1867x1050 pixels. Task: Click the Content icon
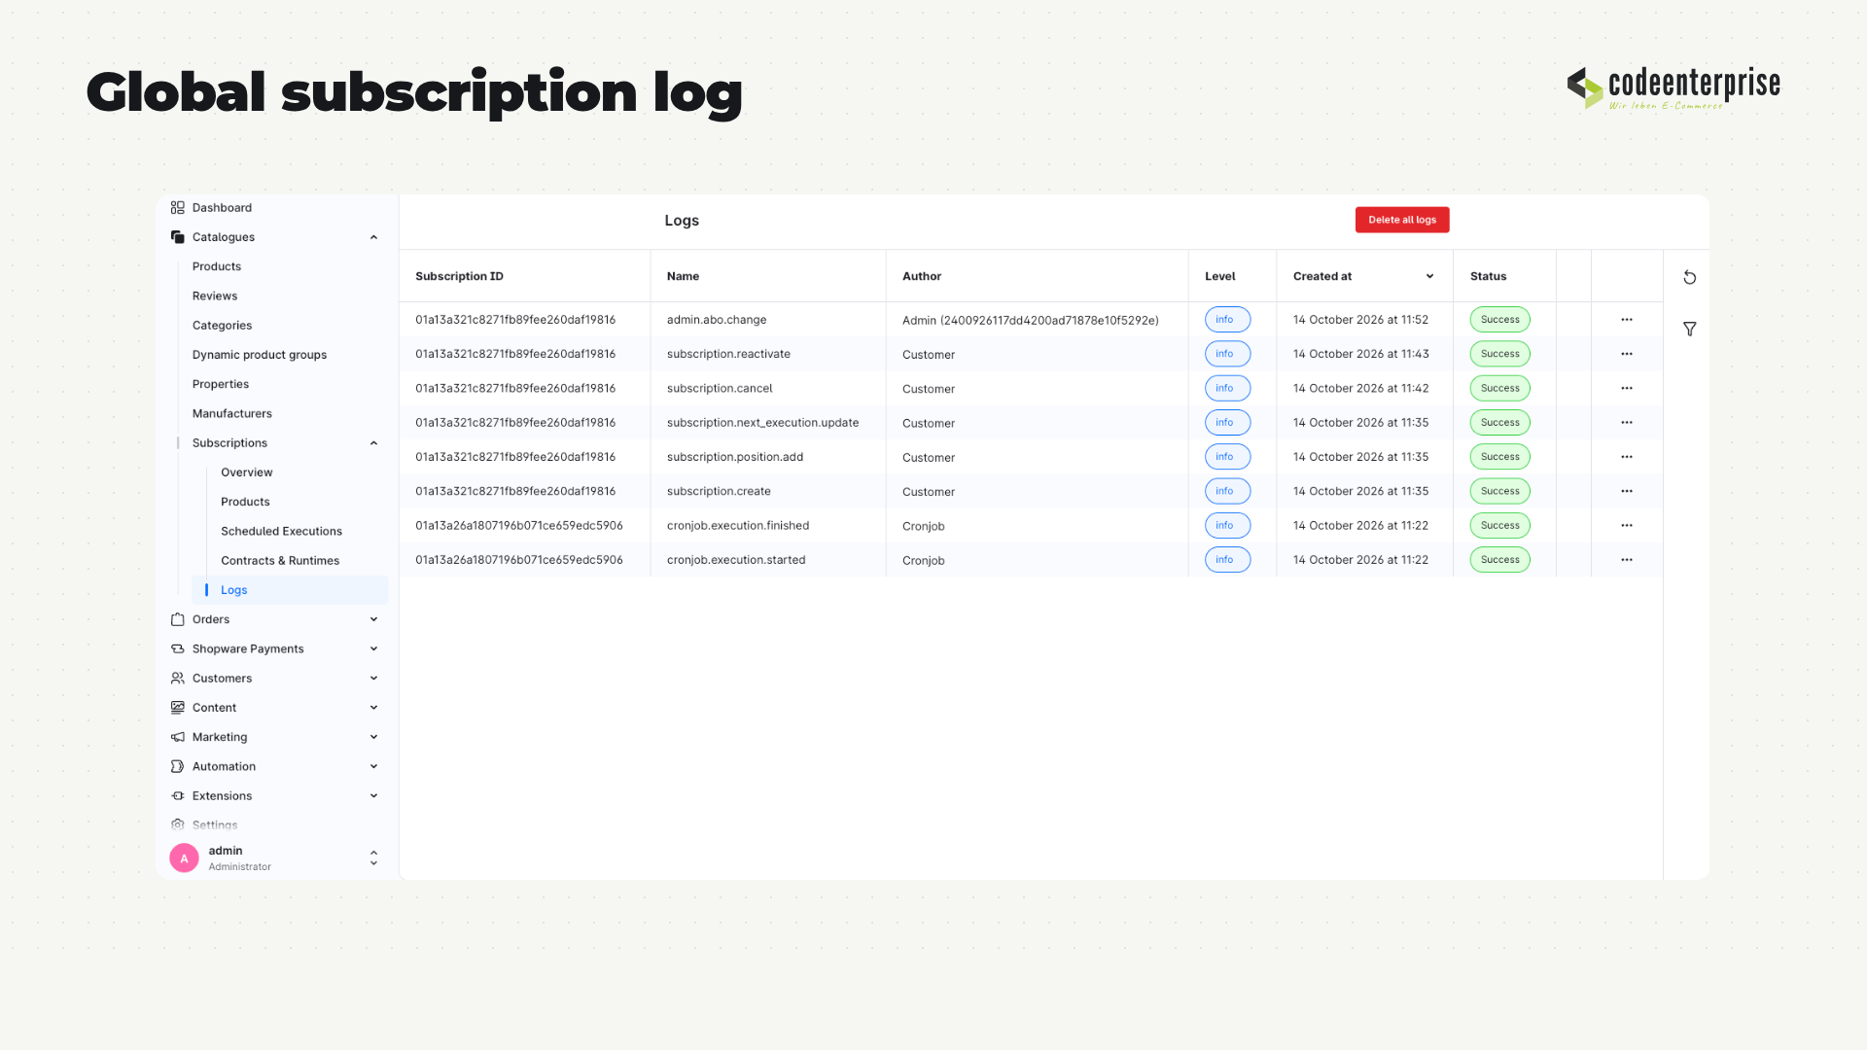[177, 707]
